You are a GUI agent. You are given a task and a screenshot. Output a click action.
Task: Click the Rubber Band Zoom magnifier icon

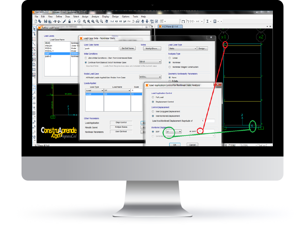(84, 21)
